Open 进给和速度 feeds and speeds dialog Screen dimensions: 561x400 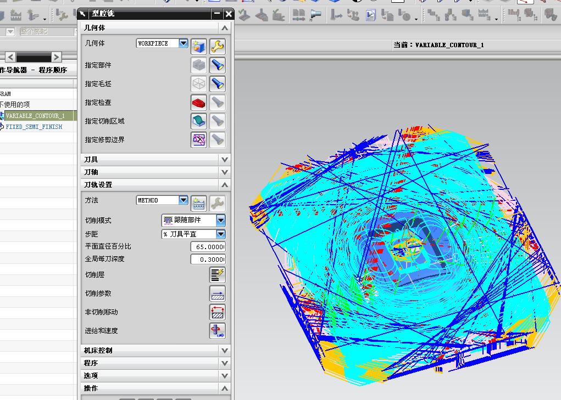(218, 331)
